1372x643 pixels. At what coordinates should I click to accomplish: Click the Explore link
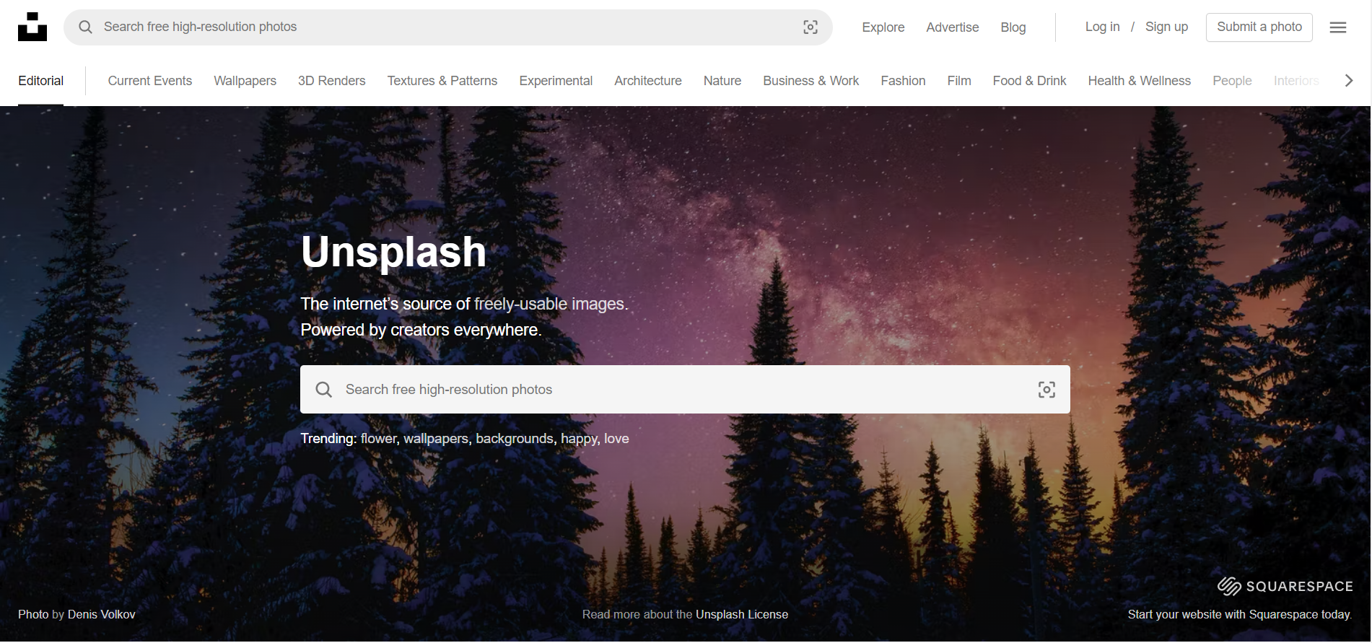(x=883, y=27)
